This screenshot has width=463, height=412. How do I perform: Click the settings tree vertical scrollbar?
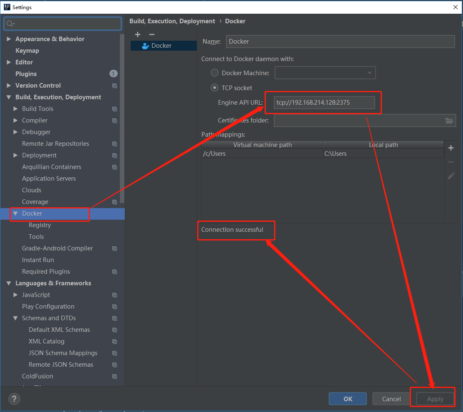click(x=122, y=118)
